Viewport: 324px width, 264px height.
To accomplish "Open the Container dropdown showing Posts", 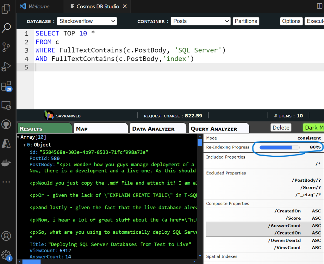I will click(x=200, y=21).
